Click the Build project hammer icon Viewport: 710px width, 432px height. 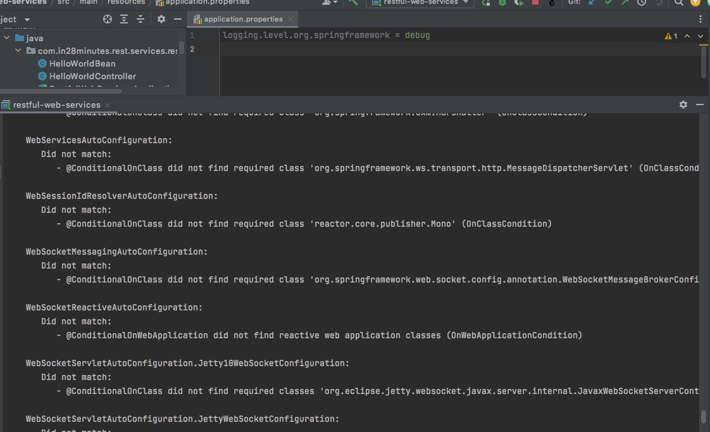point(353,3)
